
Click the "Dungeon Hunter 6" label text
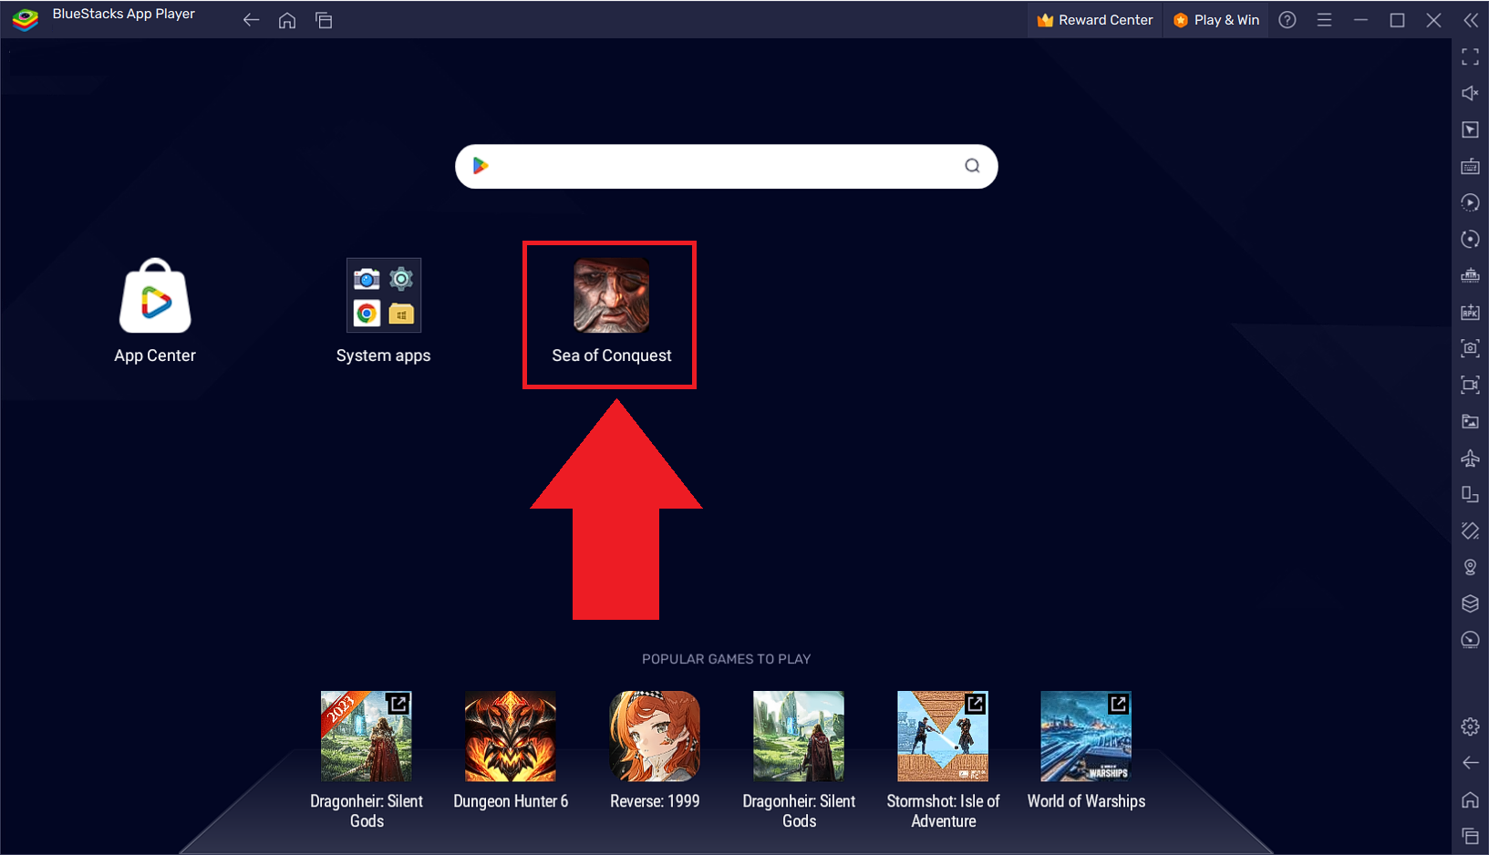coord(511,801)
